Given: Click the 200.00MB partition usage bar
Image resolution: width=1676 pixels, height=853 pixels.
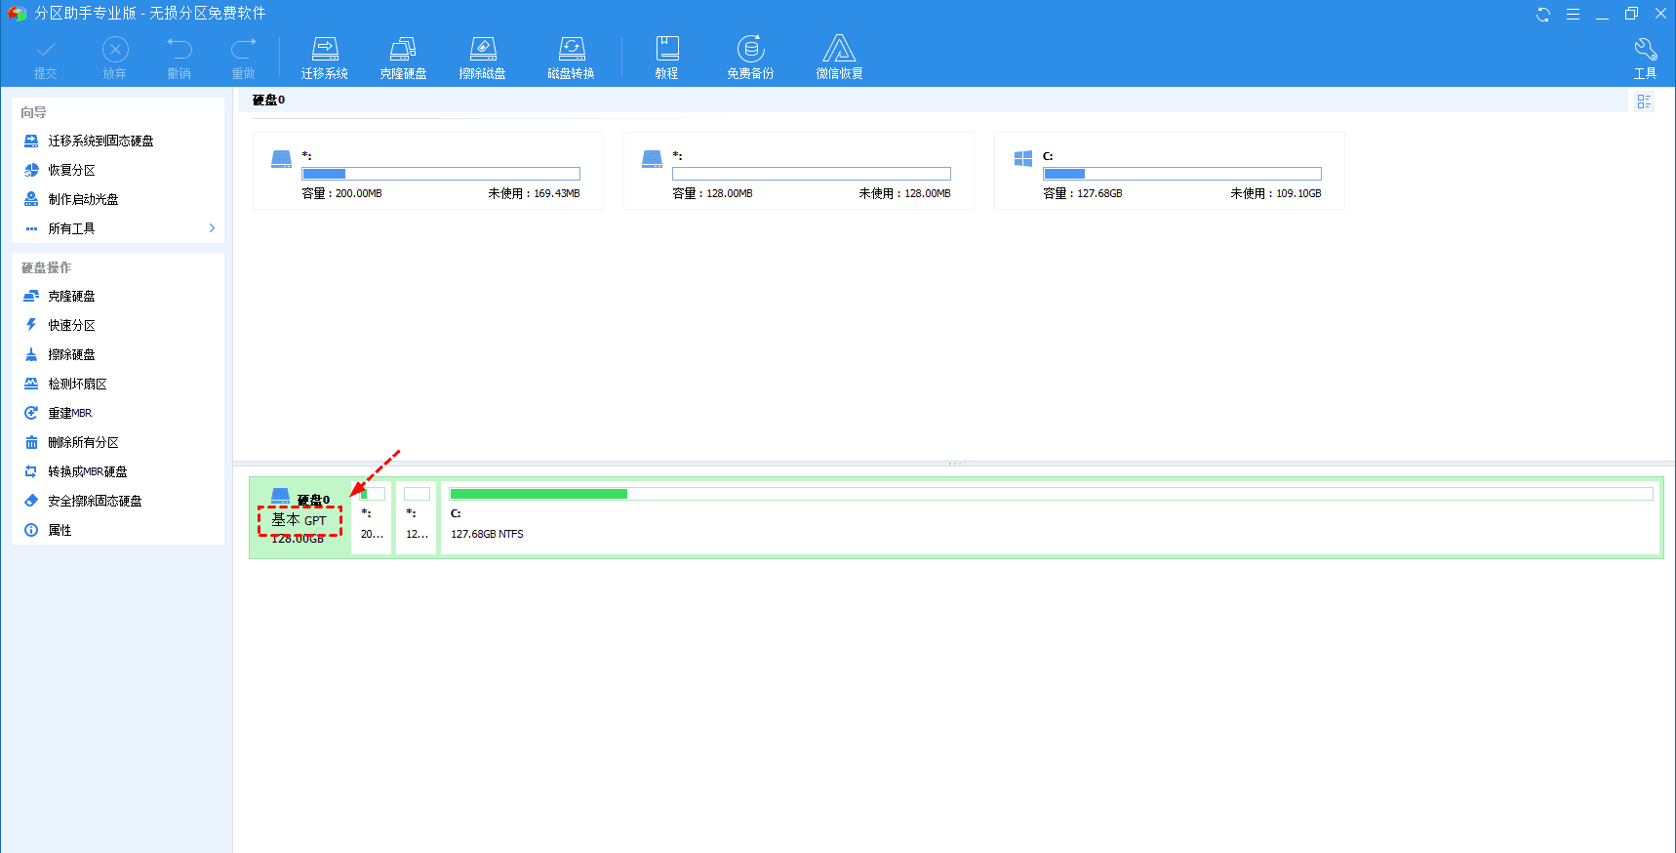Looking at the screenshot, I should click(x=441, y=174).
